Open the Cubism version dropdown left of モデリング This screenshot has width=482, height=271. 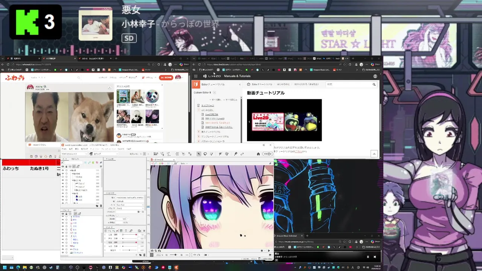click(x=74, y=154)
